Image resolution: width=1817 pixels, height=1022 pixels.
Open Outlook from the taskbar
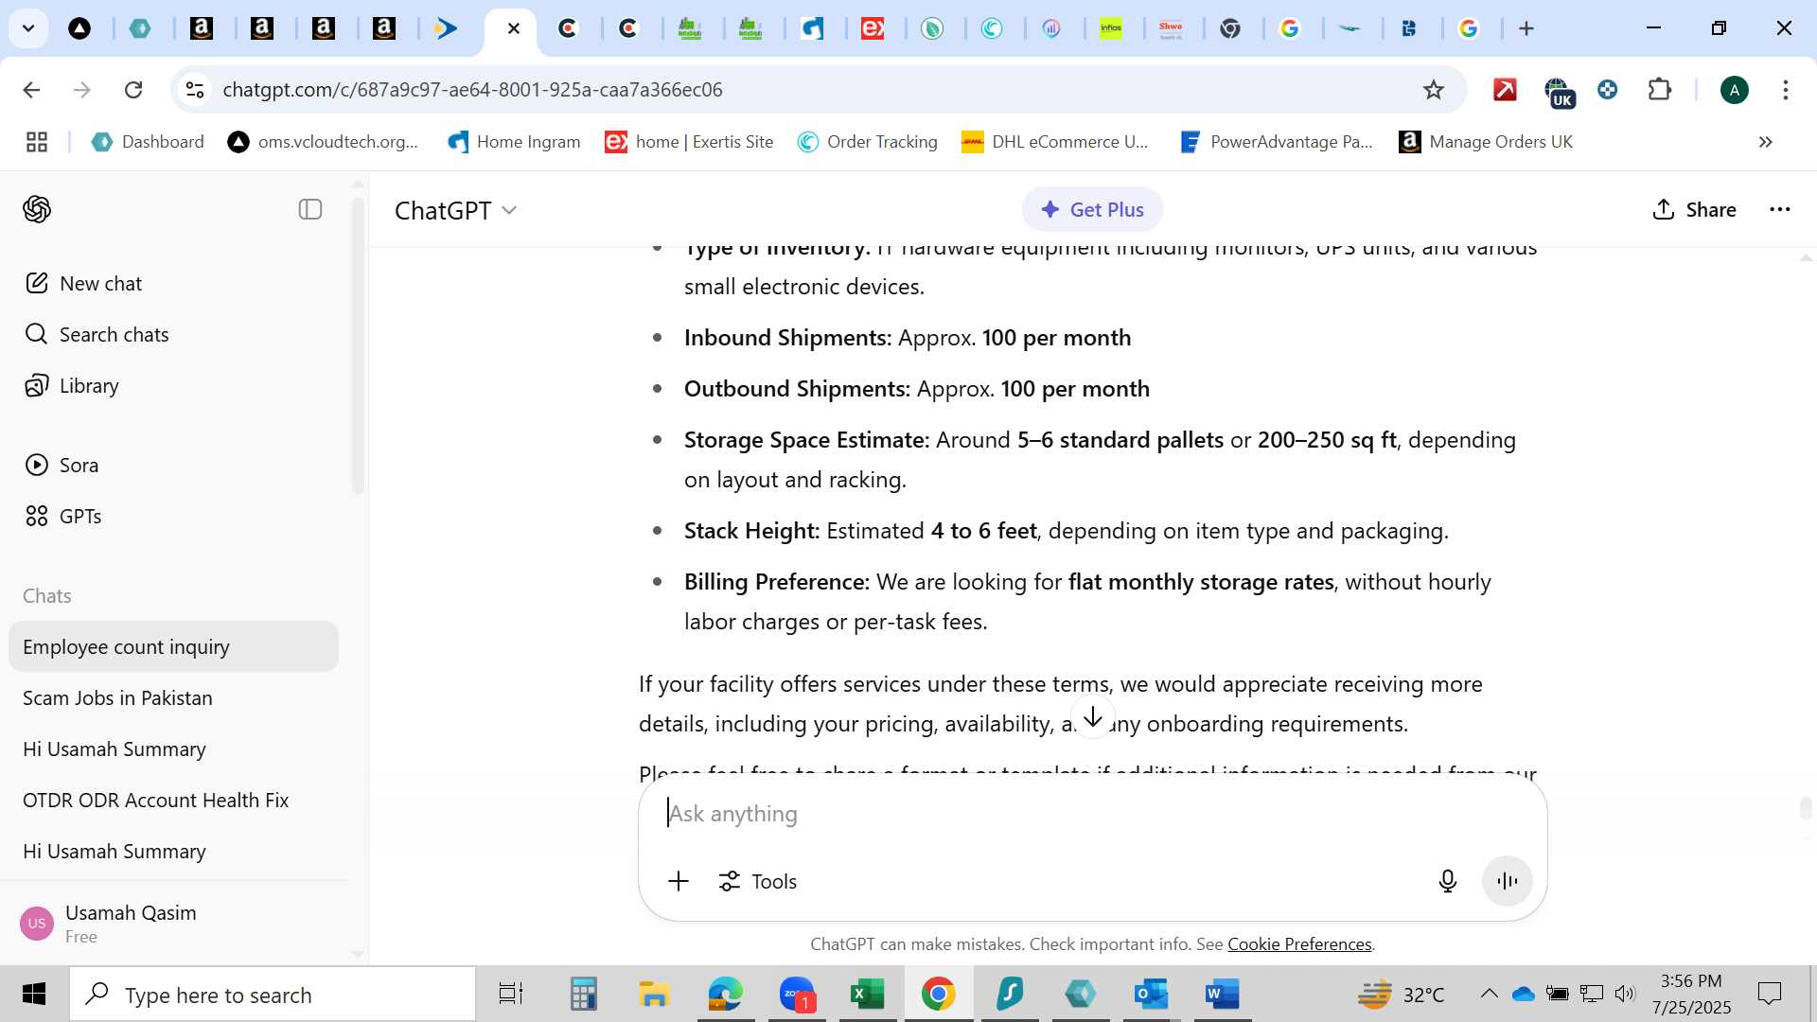pos(1151,994)
